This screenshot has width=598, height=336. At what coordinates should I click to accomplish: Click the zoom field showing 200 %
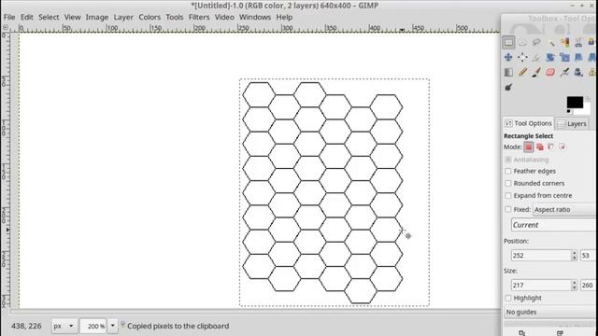coord(93,326)
